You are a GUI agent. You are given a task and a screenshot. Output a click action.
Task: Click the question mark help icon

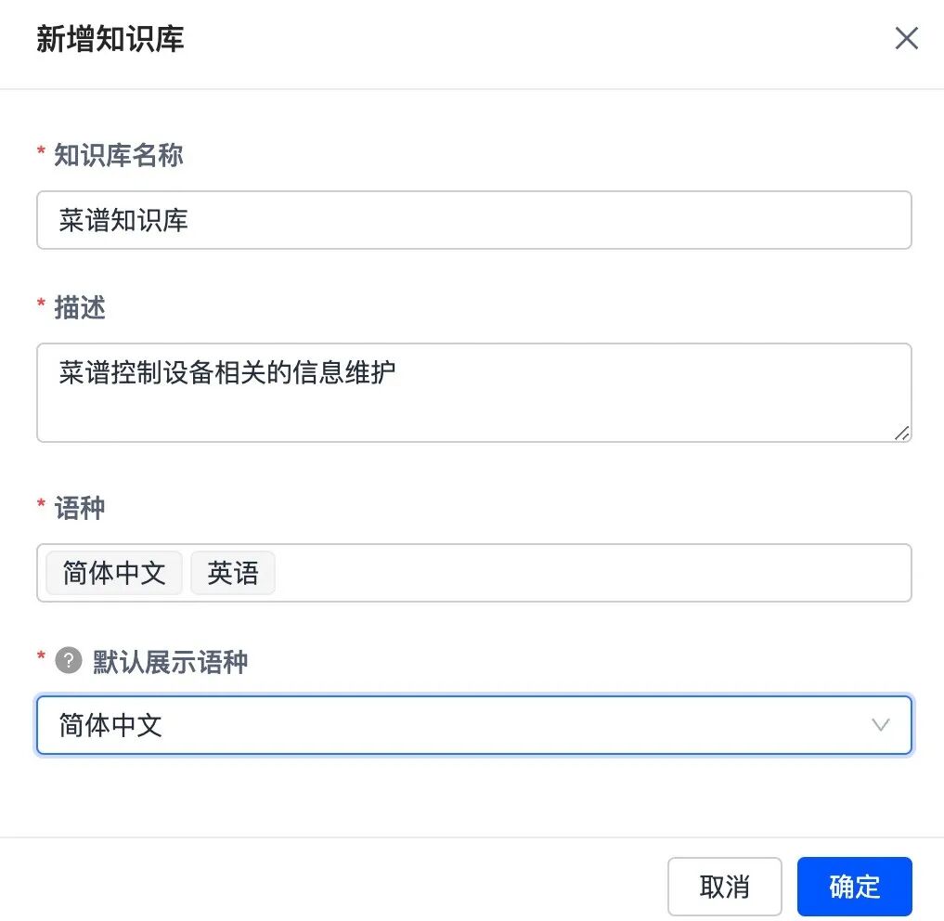click(x=69, y=661)
